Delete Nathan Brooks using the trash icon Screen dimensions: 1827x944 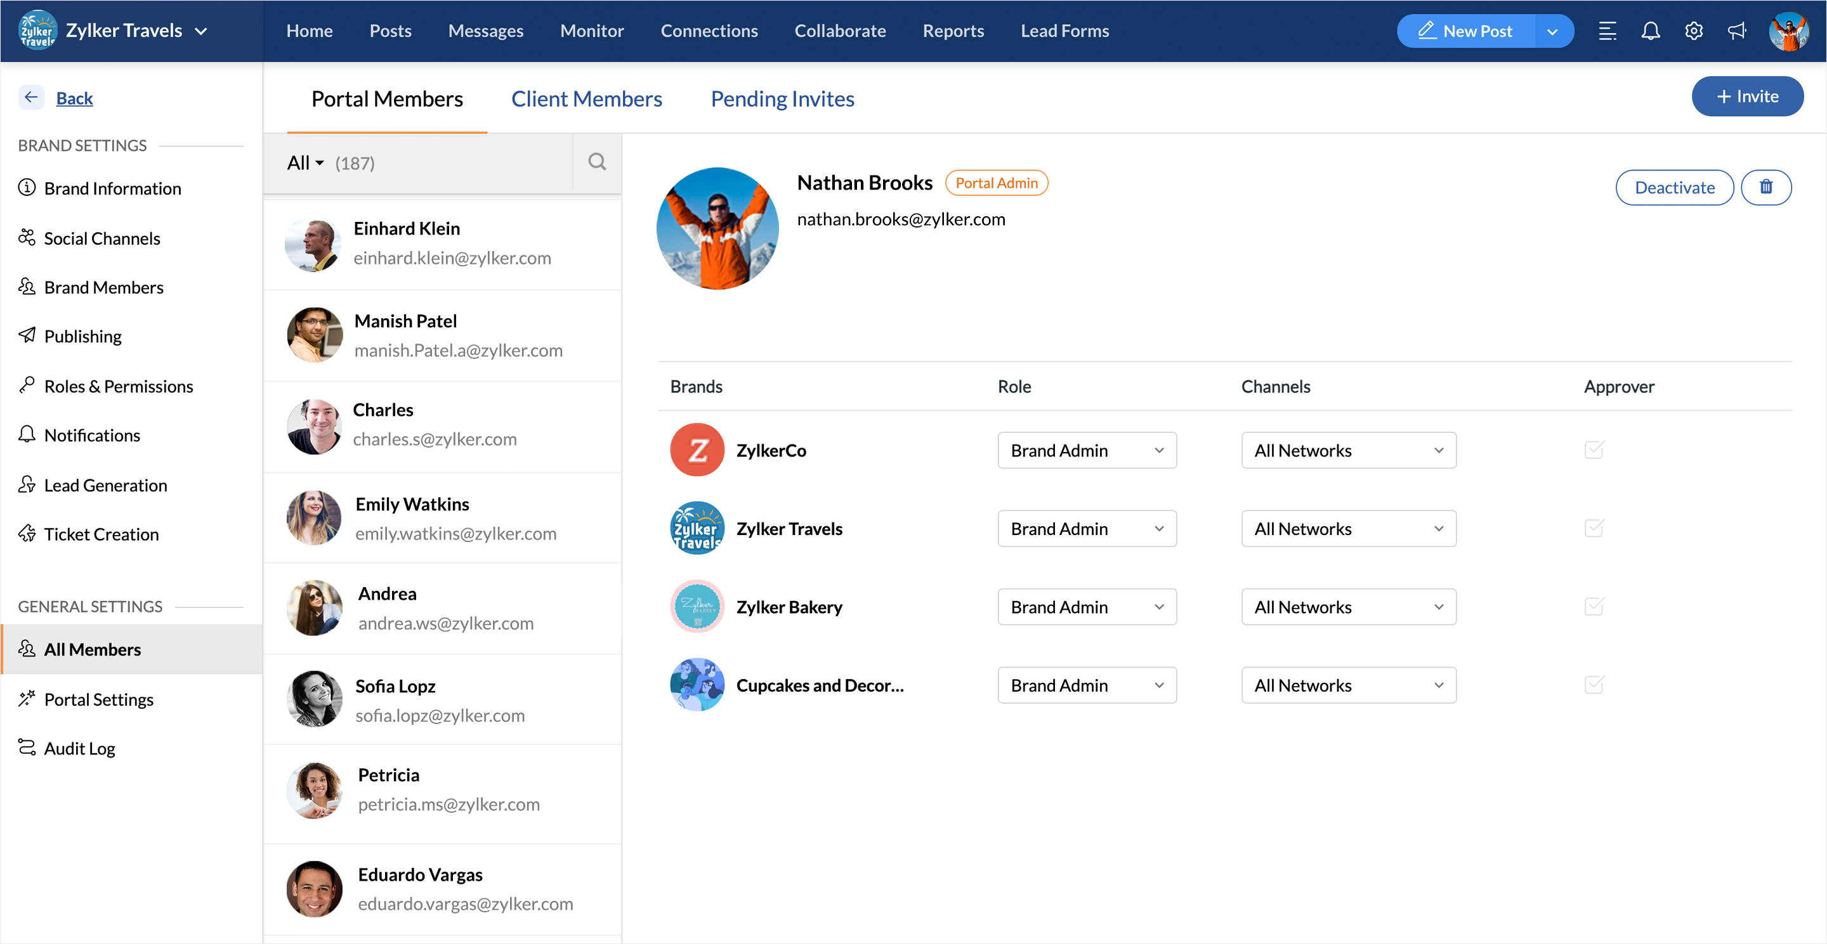tap(1766, 187)
